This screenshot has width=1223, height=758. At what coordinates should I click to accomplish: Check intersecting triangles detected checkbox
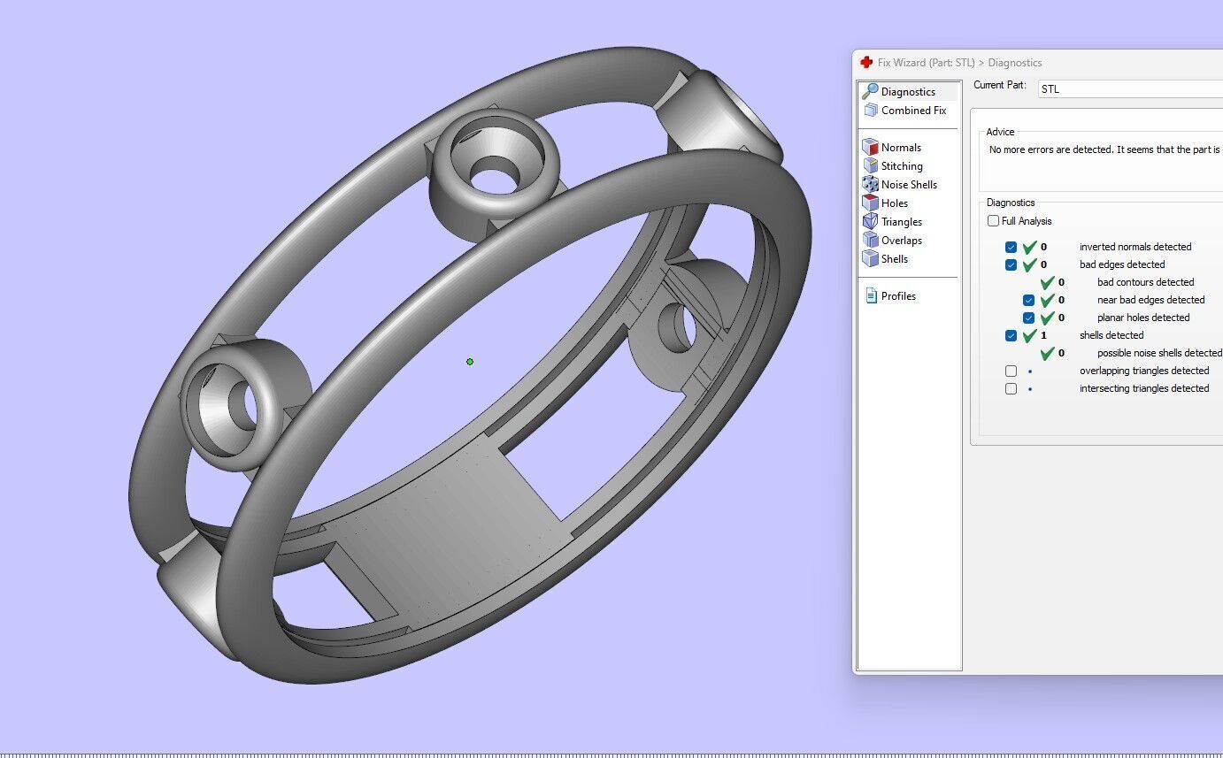(x=1011, y=389)
